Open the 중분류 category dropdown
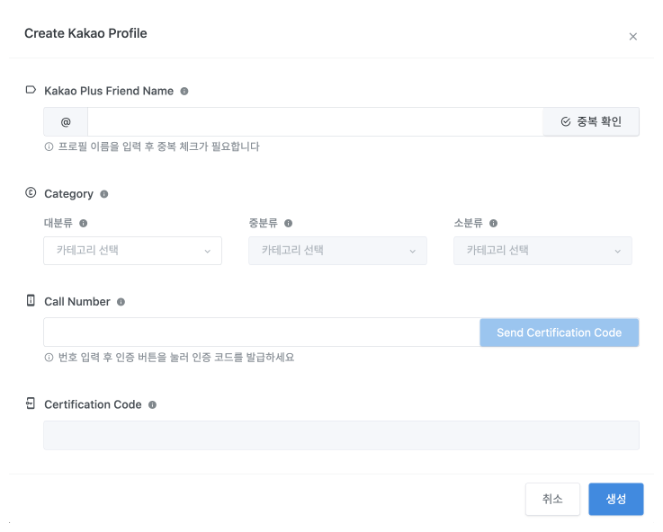The image size is (663, 532). point(338,251)
